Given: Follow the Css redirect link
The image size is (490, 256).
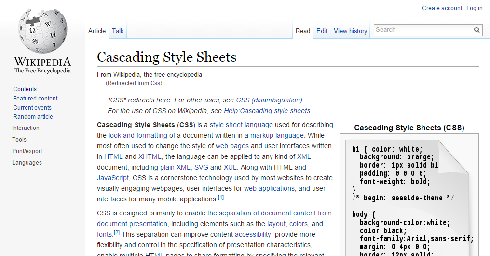Looking at the screenshot, I should [x=155, y=83].
